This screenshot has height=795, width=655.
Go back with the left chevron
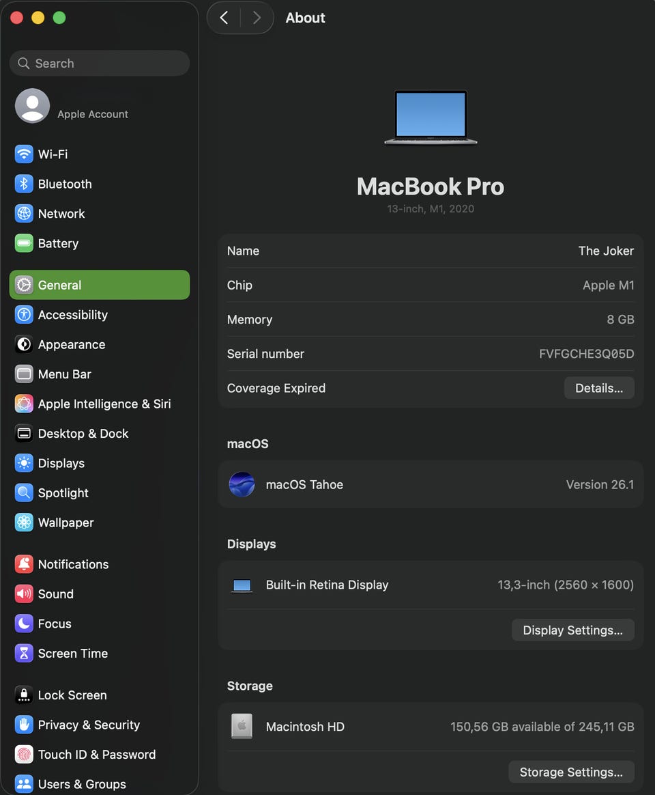click(x=224, y=18)
